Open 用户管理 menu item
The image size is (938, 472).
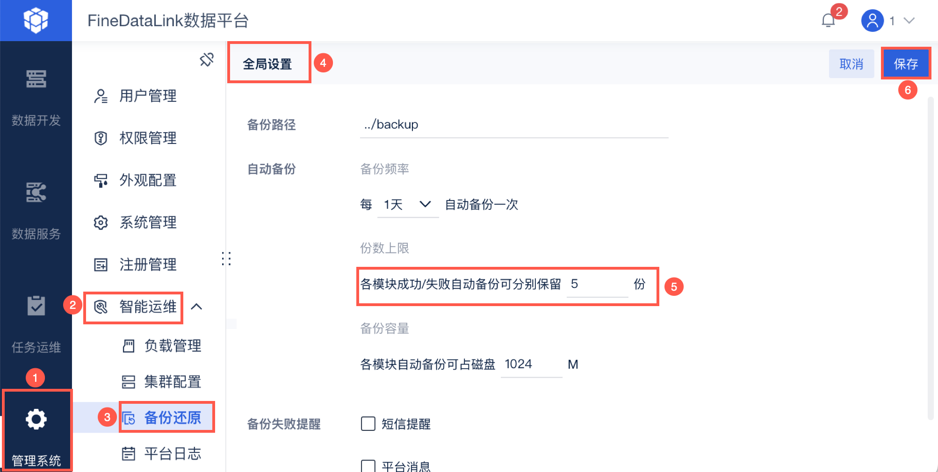pyautogui.click(x=148, y=96)
